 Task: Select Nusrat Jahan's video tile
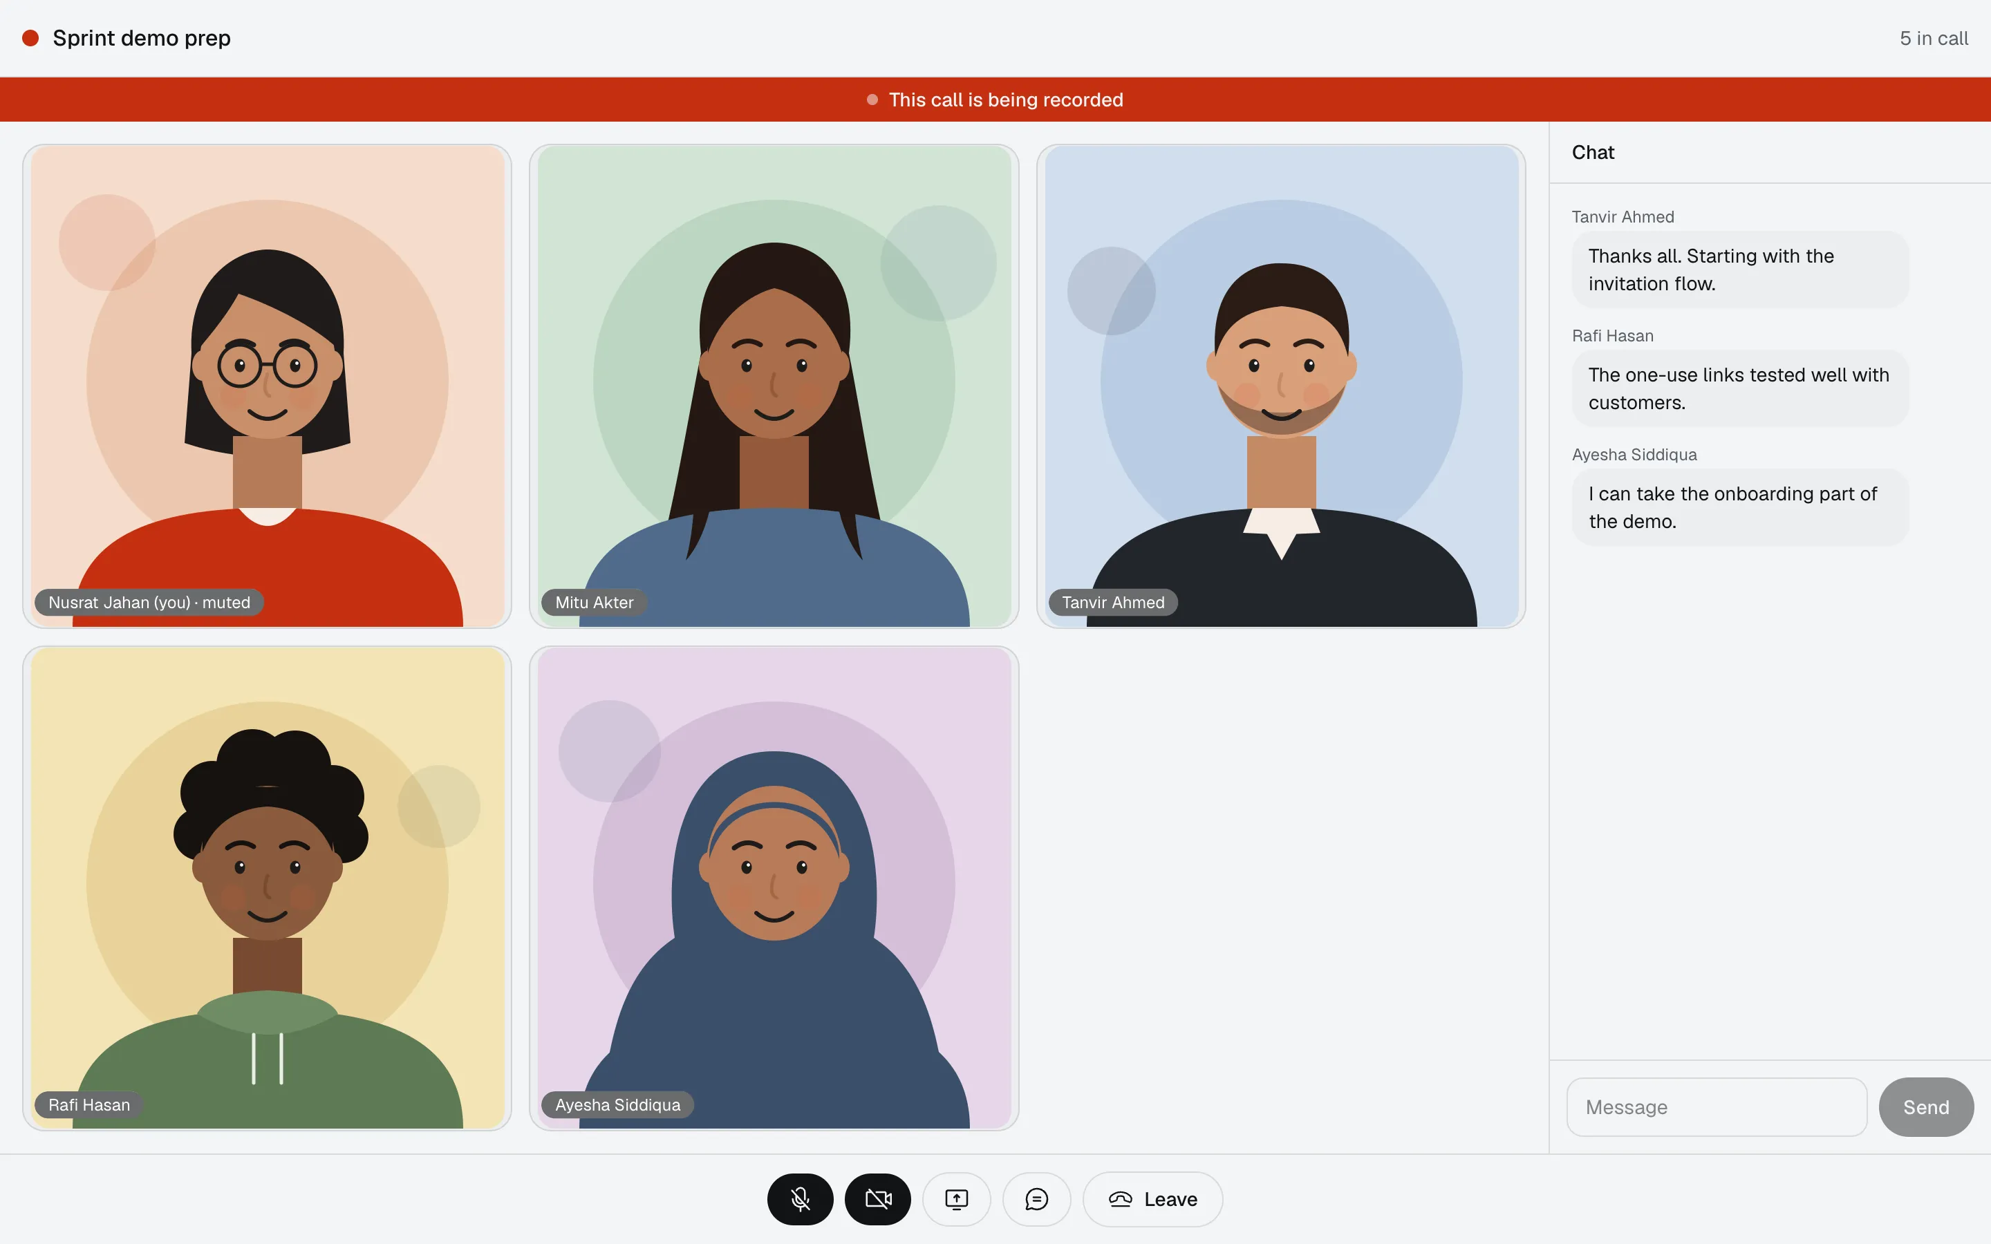click(268, 386)
